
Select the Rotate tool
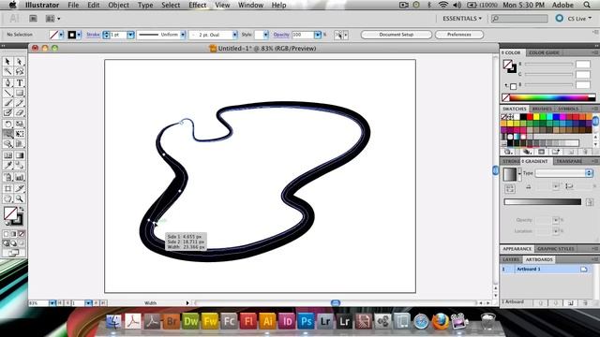pyautogui.click(x=7, y=124)
